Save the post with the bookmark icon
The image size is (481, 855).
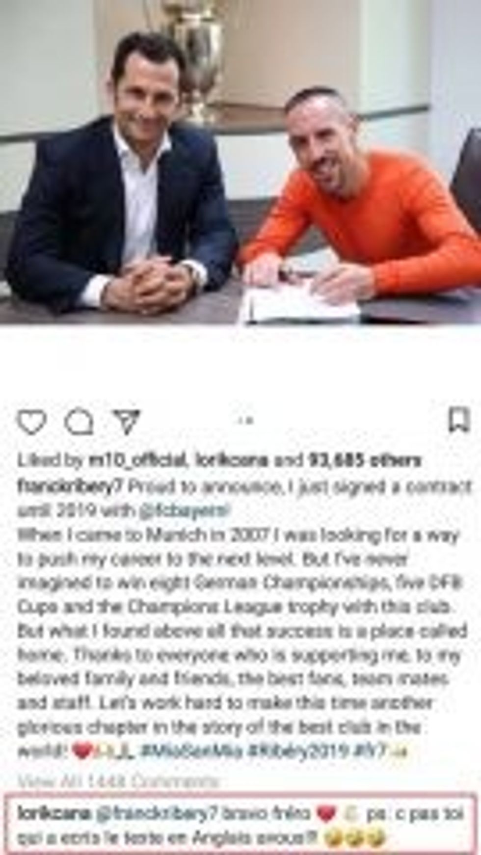[x=459, y=420]
